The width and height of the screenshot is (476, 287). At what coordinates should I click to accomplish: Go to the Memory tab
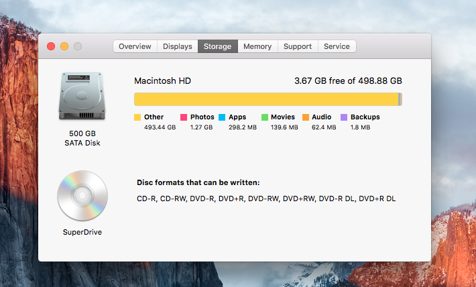(x=257, y=46)
